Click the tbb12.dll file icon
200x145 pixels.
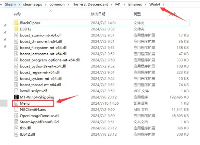tap(16, 134)
